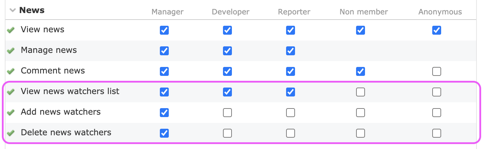Screen dimensions: 483x149
Task: Enable Add news watchers for Developer
Action: 227,113
